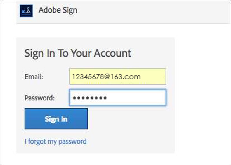231x165 pixels.
Task: Click the yellow autofilled email box
Action: 117,76
